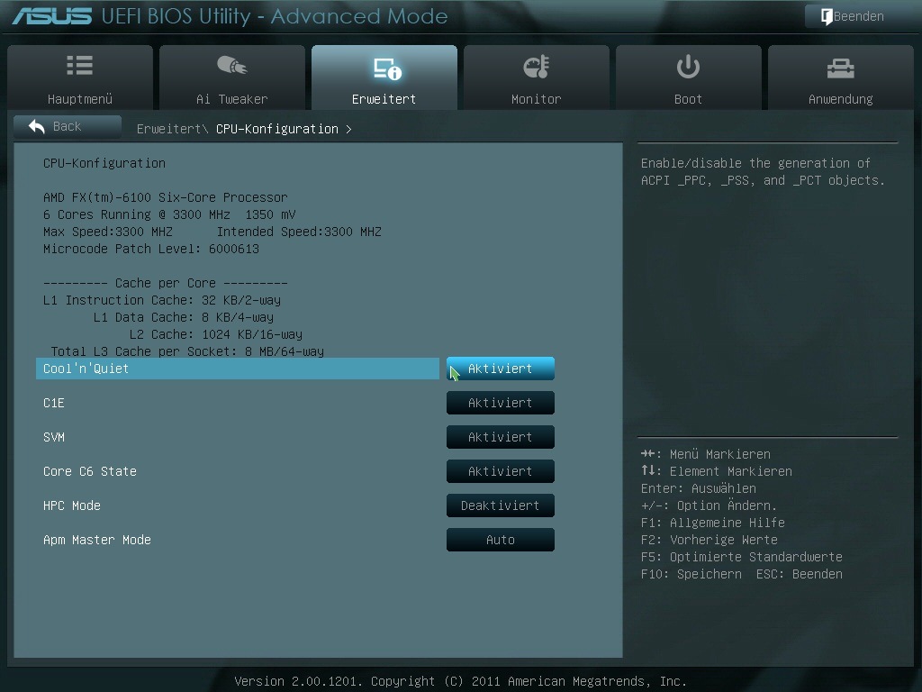Viewport: 922px width, 692px height.
Task: Switch to the Anwendung tab
Action: pyautogui.click(x=840, y=77)
